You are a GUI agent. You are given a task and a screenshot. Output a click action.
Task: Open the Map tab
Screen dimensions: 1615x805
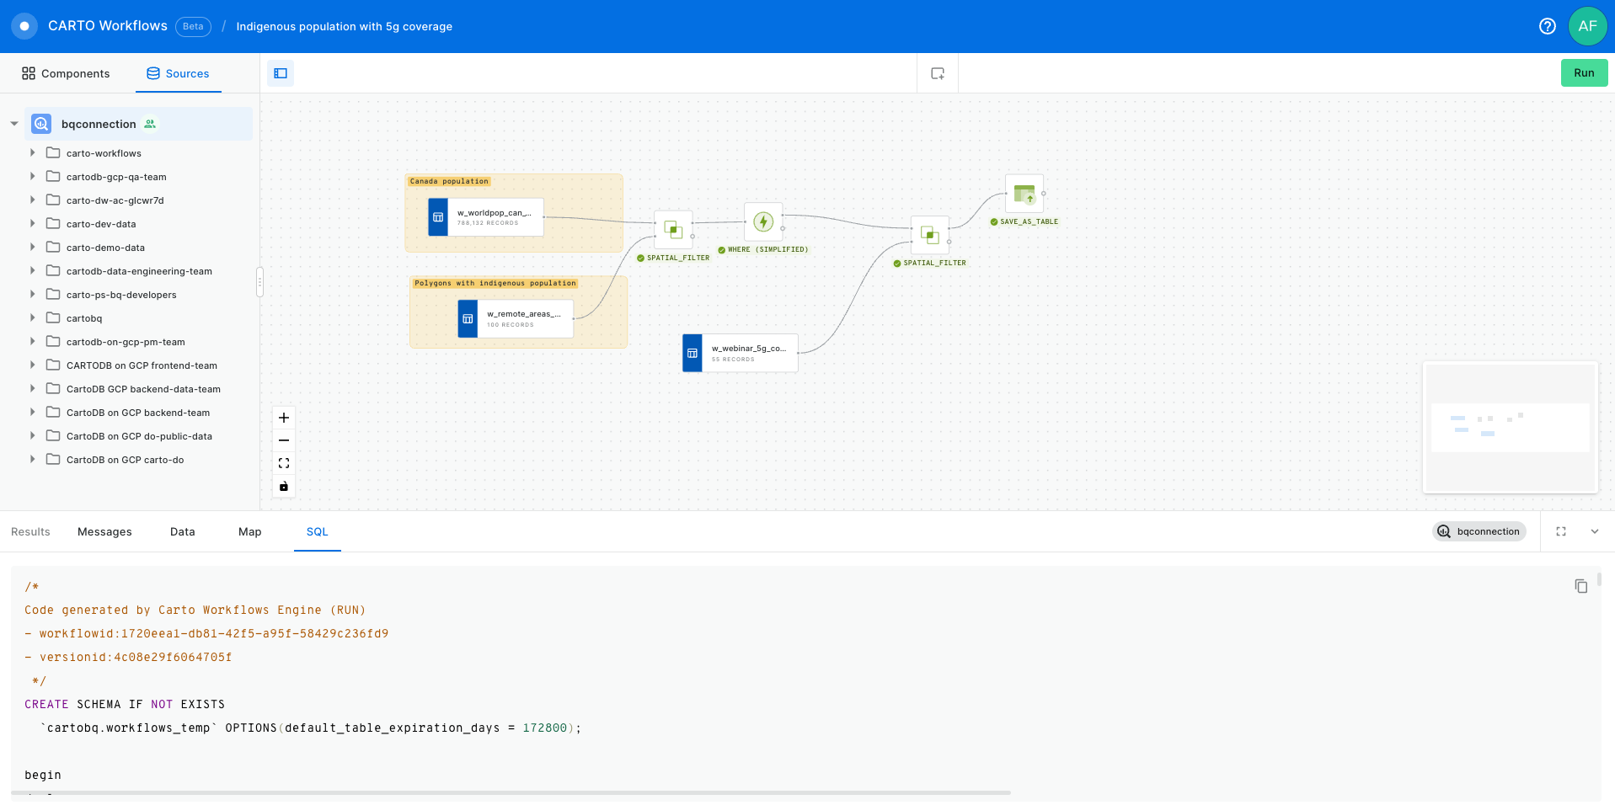click(x=249, y=531)
